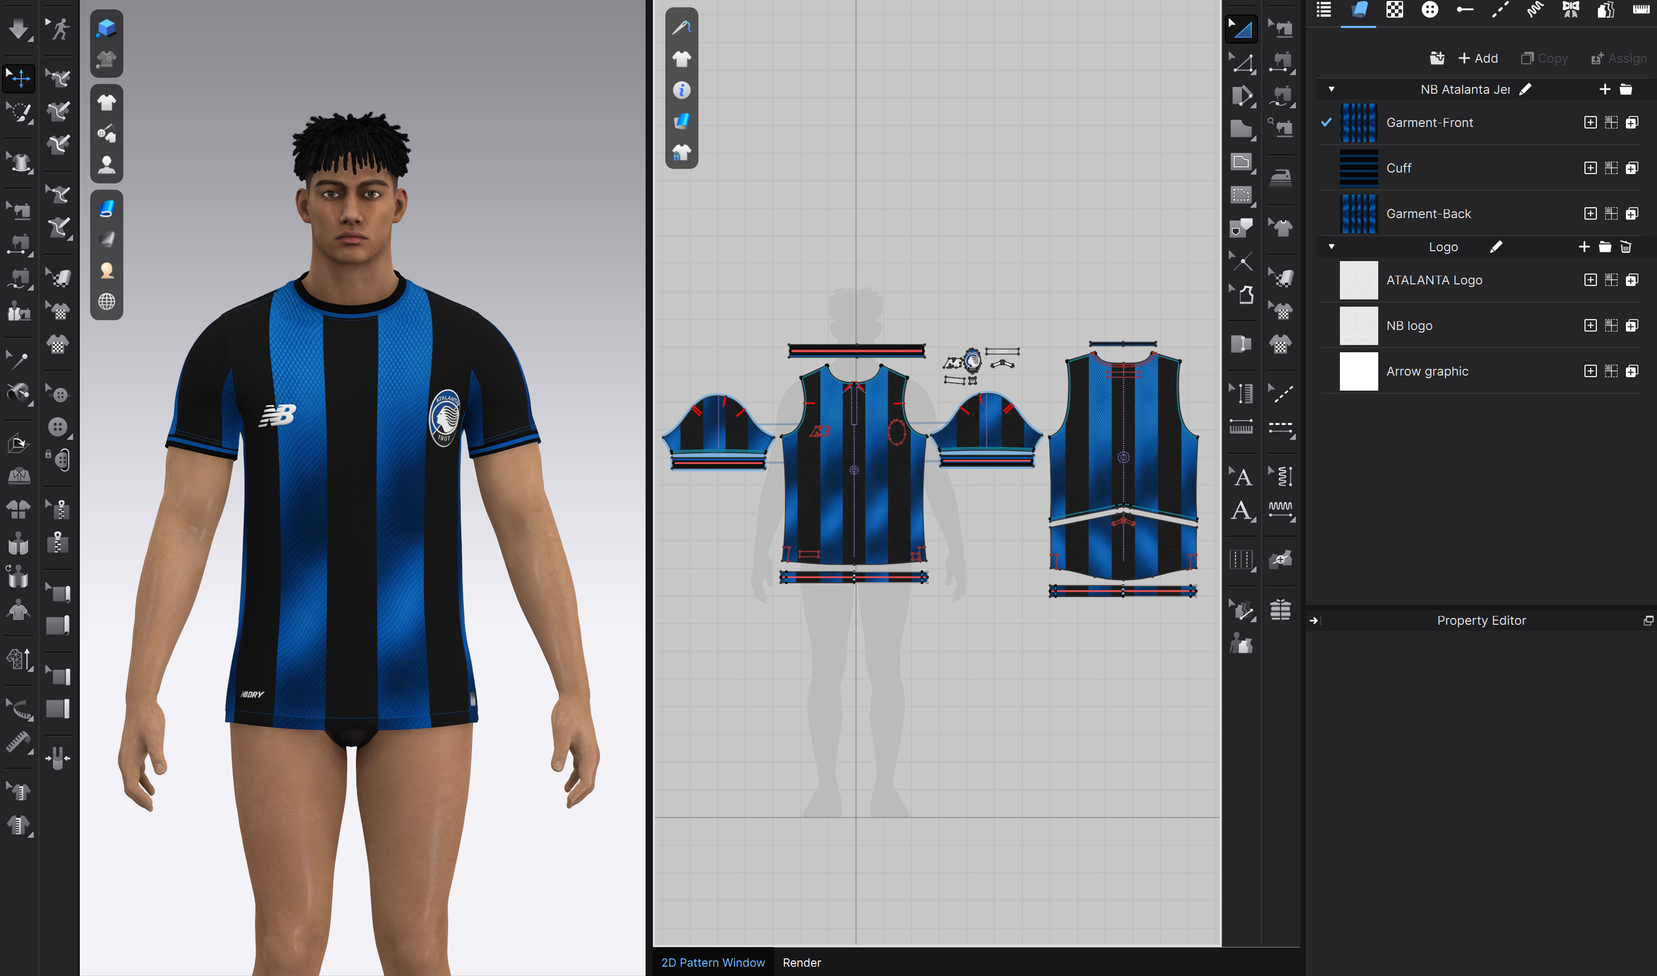Select the 2D Edit Sewing machine tool
The height and width of the screenshot is (976, 1657).
[x=1280, y=29]
